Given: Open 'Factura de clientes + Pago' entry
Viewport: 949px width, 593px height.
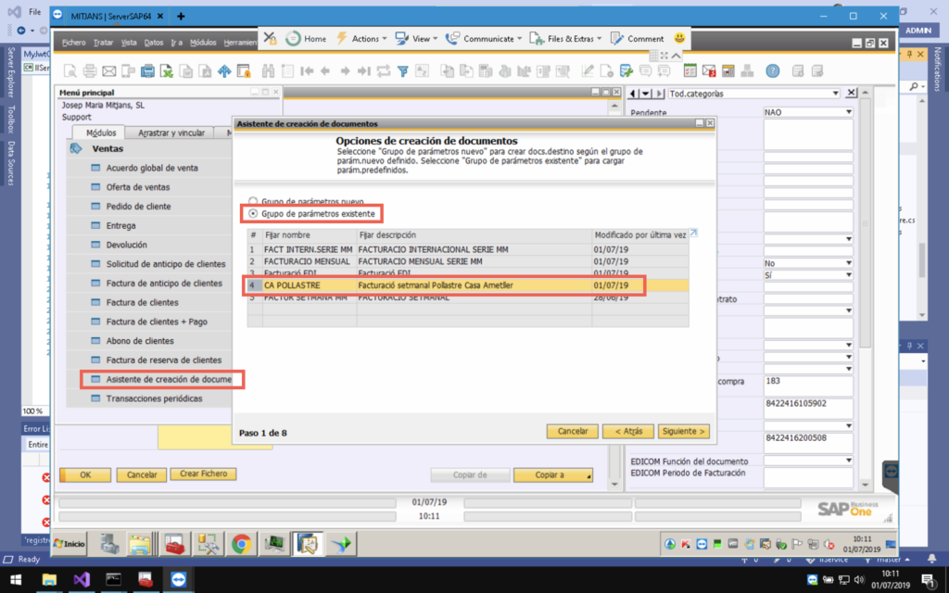Looking at the screenshot, I should [157, 322].
